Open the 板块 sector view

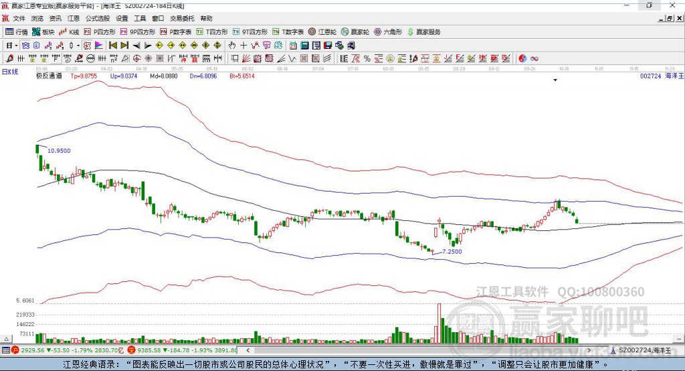click(43, 32)
